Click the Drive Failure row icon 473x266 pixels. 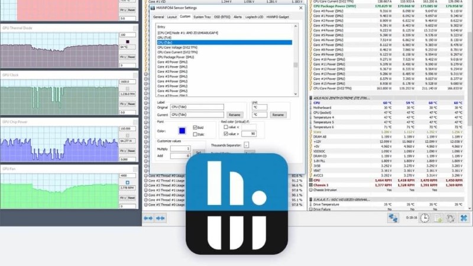click(311, 209)
